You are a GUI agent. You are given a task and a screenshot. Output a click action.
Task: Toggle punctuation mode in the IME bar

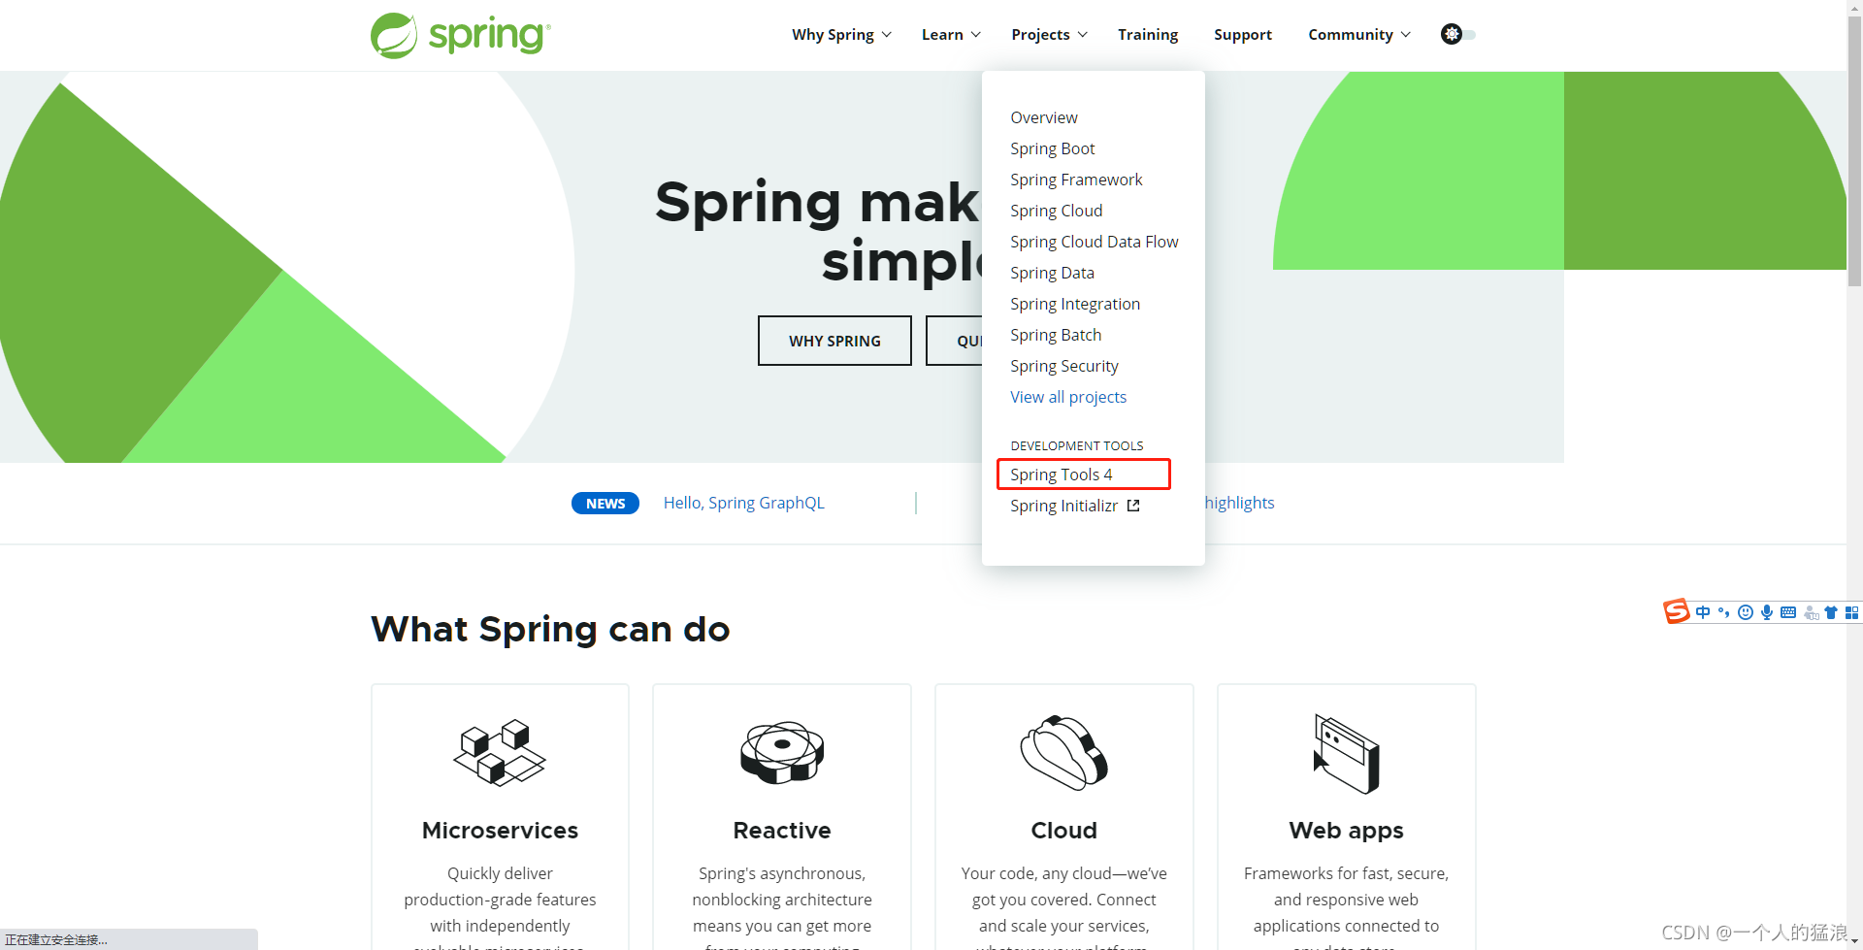(1724, 612)
